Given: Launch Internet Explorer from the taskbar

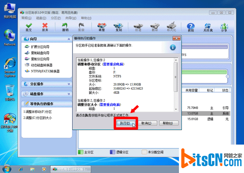Looking at the screenshot, I should click(x=21, y=169).
